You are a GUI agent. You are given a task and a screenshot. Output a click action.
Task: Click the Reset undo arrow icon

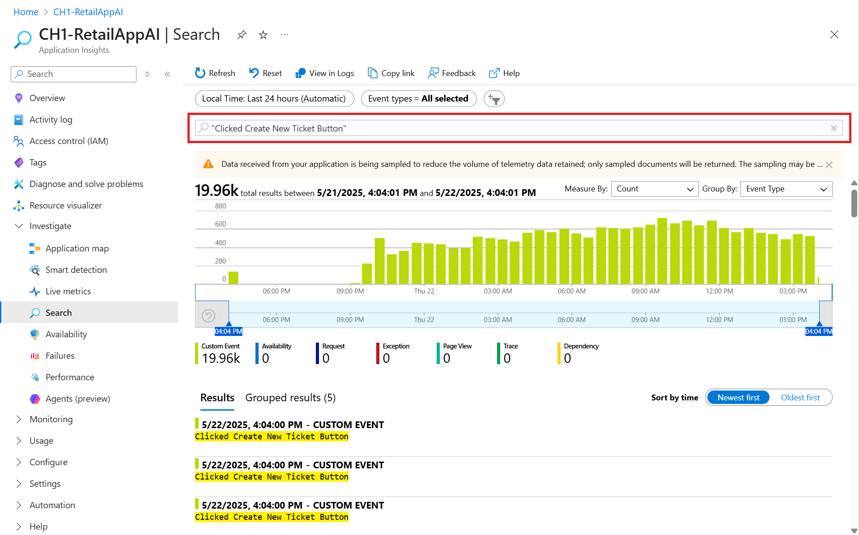click(x=254, y=73)
